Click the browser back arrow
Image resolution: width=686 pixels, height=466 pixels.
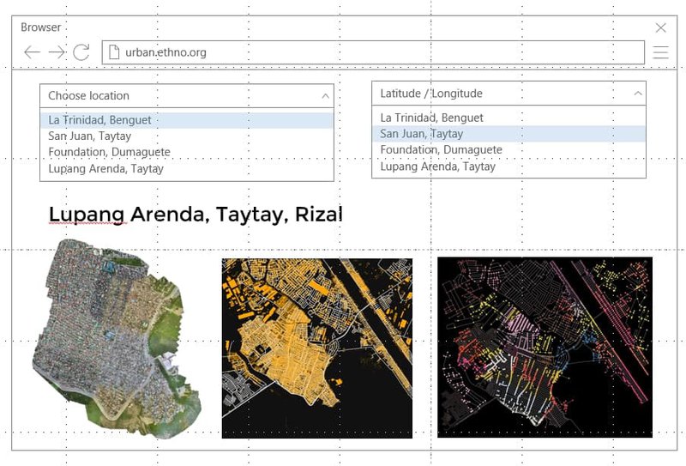32,52
